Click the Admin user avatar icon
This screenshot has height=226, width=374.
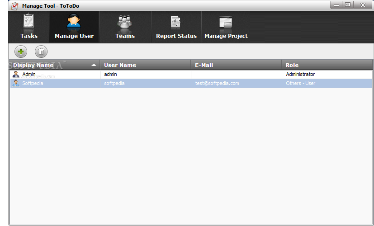pos(16,75)
